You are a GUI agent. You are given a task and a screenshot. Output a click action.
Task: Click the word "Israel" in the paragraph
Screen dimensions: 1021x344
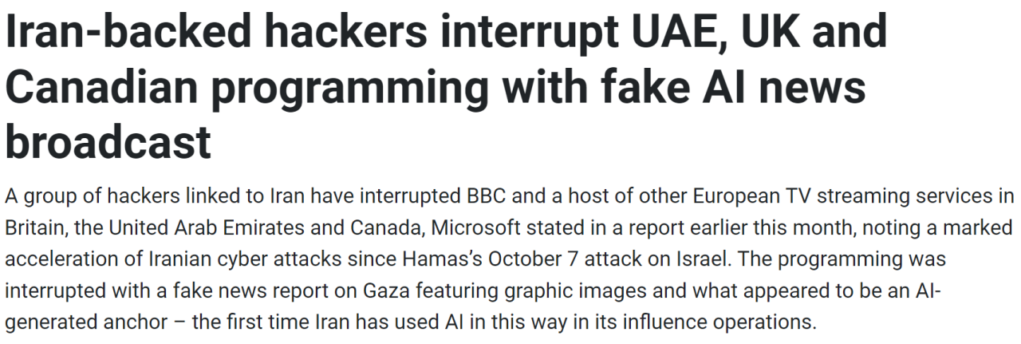[x=694, y=260]
